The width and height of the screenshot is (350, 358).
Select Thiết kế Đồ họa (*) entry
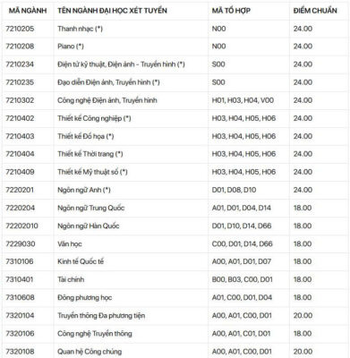86,136
